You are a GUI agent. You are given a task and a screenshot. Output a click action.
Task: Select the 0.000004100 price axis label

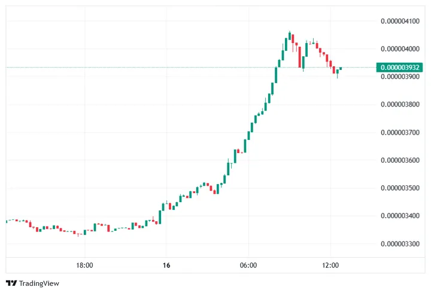[x=400, y=21]
